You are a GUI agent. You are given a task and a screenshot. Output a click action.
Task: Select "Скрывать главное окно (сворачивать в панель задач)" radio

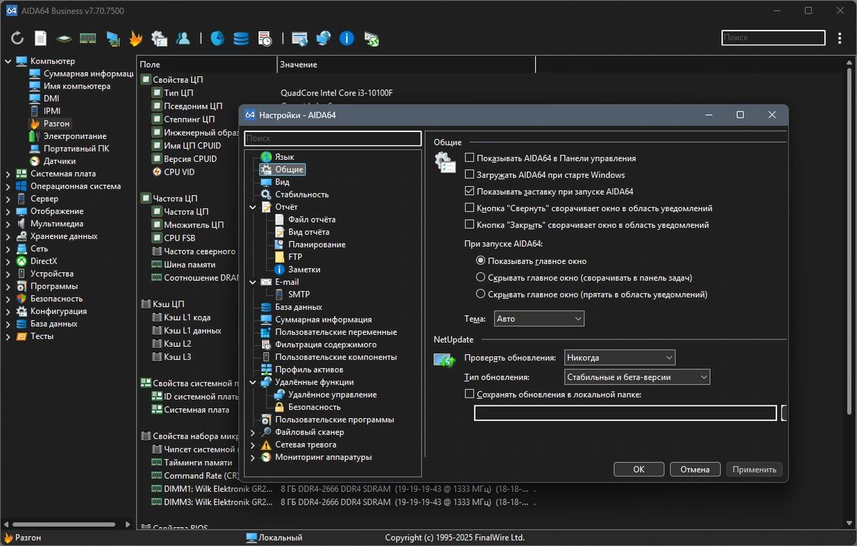[481, 278]
